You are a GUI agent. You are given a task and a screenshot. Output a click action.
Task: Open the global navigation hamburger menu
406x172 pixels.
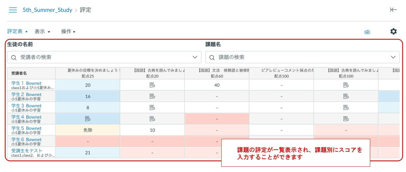(12, 10)
